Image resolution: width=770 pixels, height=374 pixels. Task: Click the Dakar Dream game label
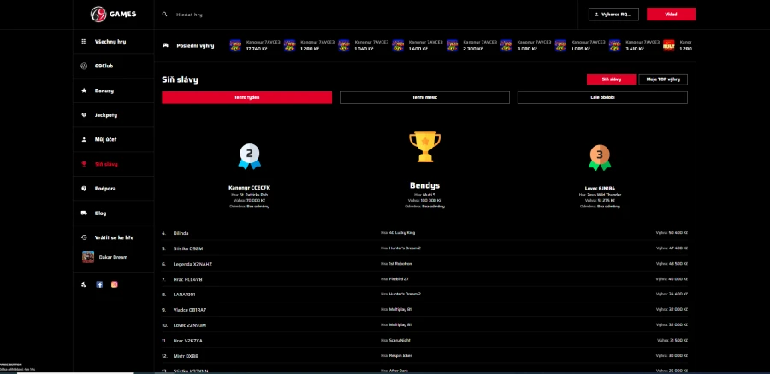point(113,257)
